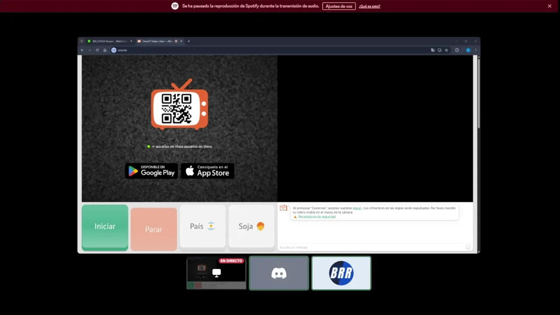Click the green online users indicator dot
The height and width of the screenshot is (315, 560).
click(149, 146)
